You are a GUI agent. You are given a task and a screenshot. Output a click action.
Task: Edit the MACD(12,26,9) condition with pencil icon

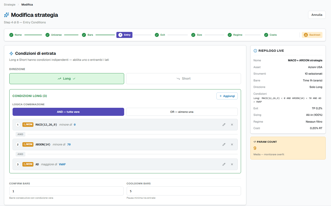coord(224,125)
